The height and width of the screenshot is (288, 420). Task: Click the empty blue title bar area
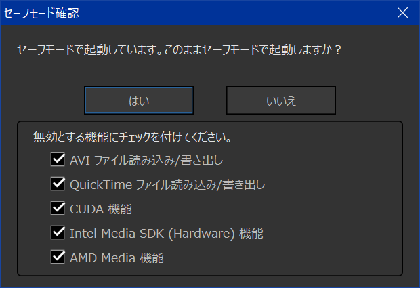point(236,13)
